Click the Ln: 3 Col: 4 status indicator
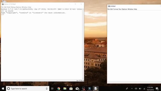Viewport: 161px width, 91px height. 80,80
